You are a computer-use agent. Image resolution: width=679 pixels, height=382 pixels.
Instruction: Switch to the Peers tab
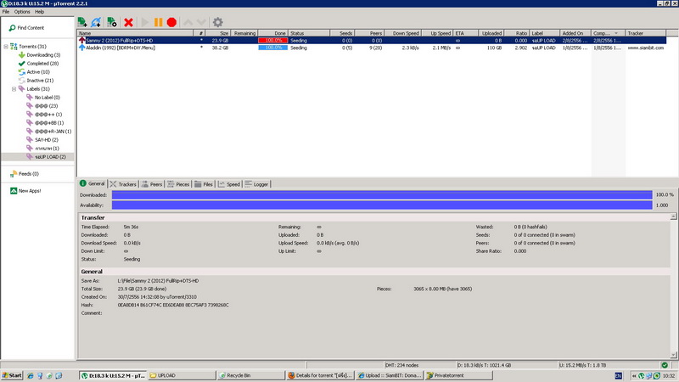tap(152, 184)
